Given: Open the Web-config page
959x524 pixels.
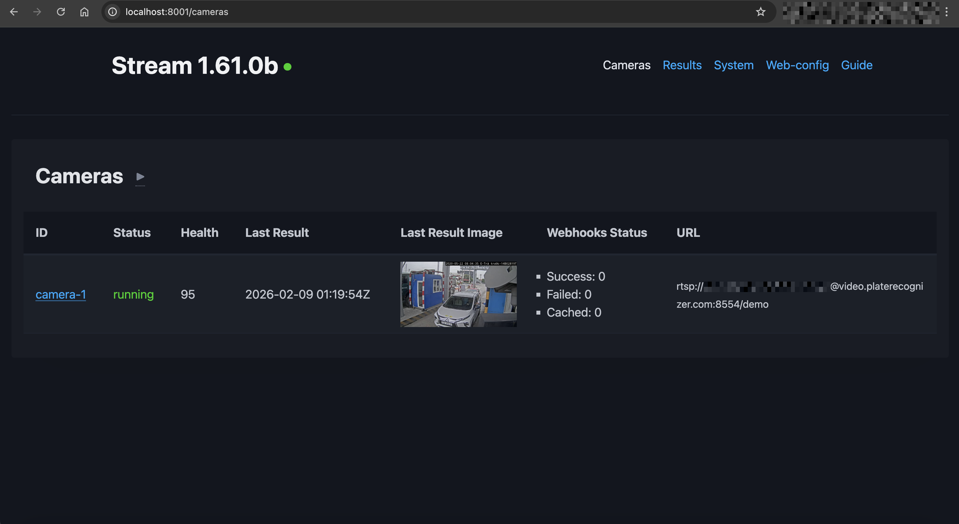Looking at the screenshot, I should pos(797,65).
